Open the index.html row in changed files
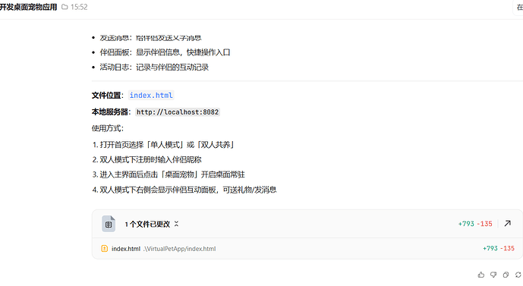Viewport: 523px width, 286px height. point(307,248)
